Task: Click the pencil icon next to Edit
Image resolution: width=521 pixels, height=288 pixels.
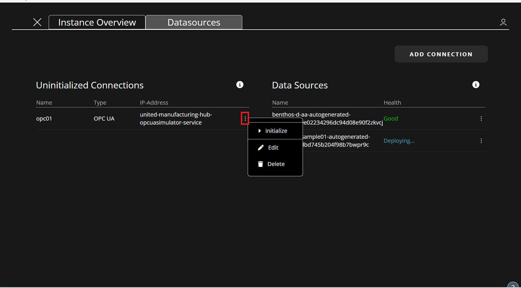Action: point(260,148)
